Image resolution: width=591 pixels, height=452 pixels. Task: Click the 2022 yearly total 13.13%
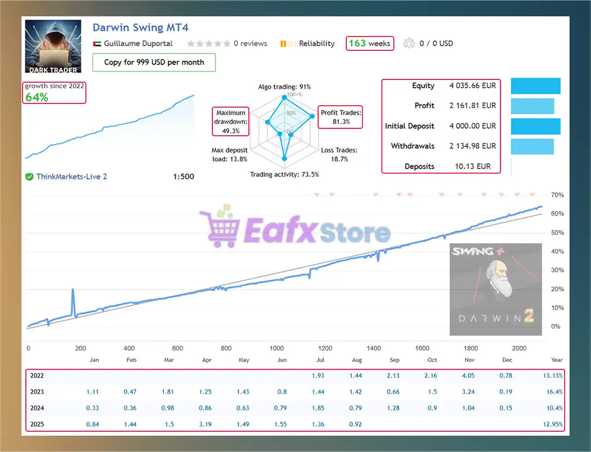[553, 376]
